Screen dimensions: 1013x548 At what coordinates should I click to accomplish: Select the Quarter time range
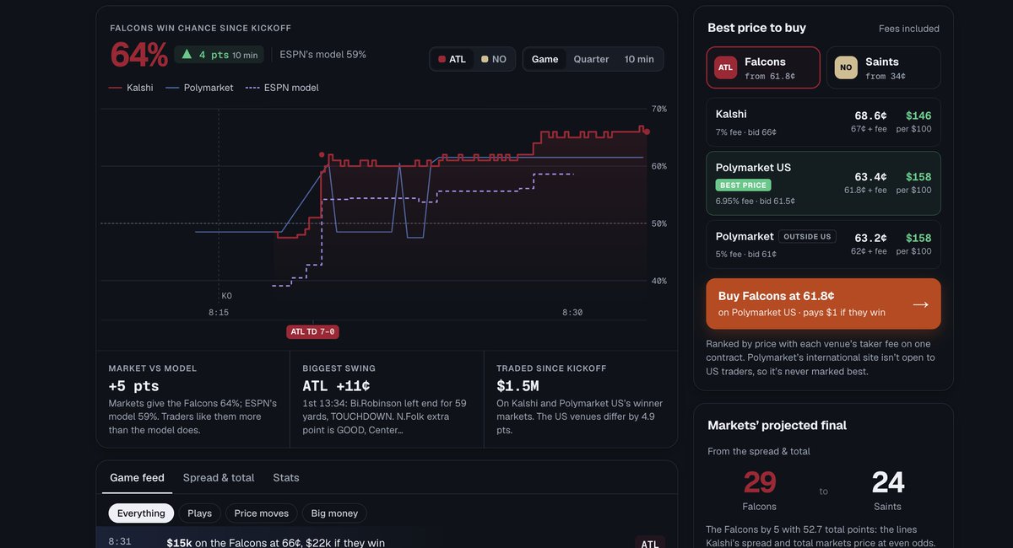(591, 59)
